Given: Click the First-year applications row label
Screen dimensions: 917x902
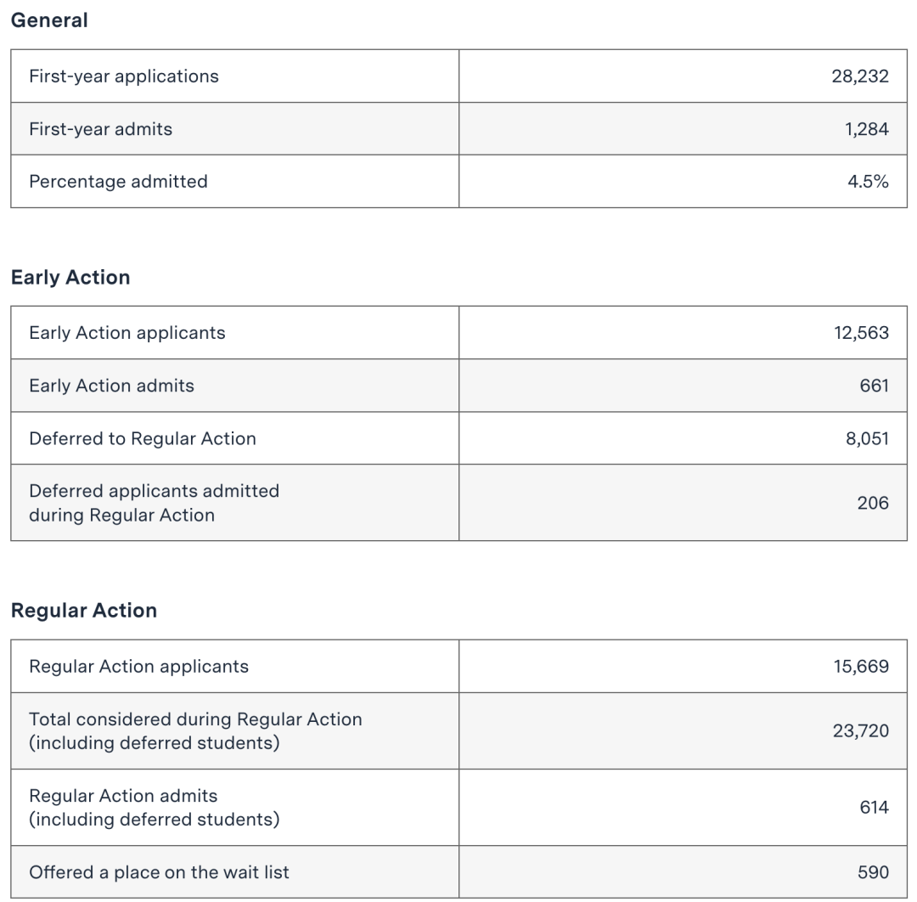Looking at the screenshot, I should [124, 76].
